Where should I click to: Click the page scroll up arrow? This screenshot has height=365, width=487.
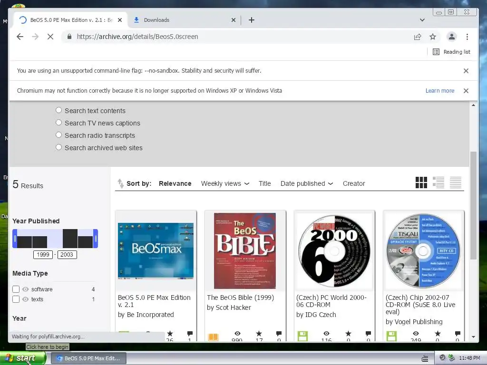(473, 106)
